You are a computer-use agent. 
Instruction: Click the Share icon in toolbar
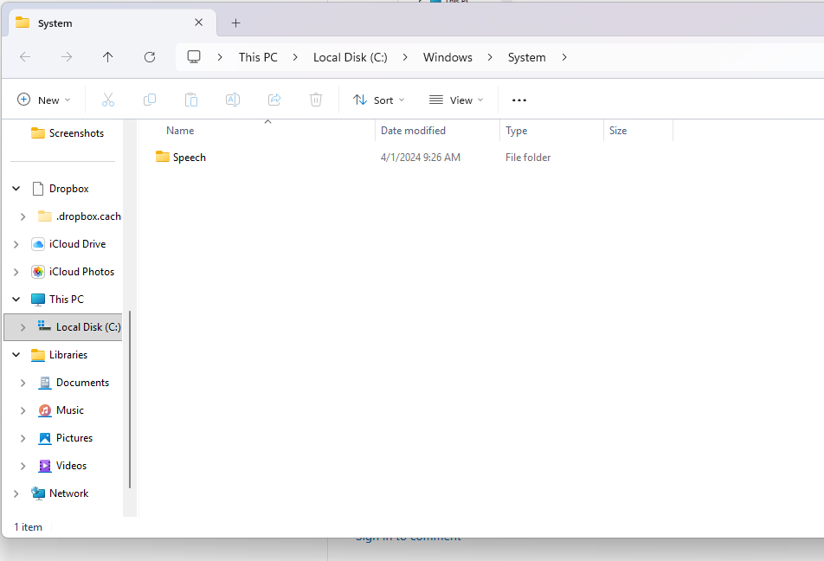pyautogui.click(x=274, y=100)
